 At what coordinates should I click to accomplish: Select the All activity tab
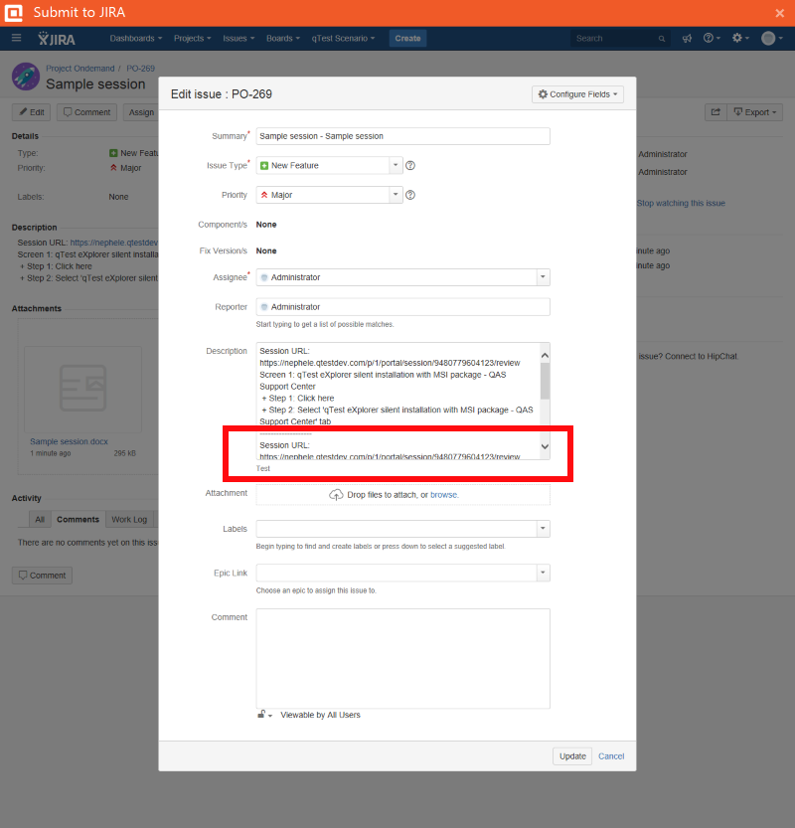pyautogui.click(x=40, y=519)
